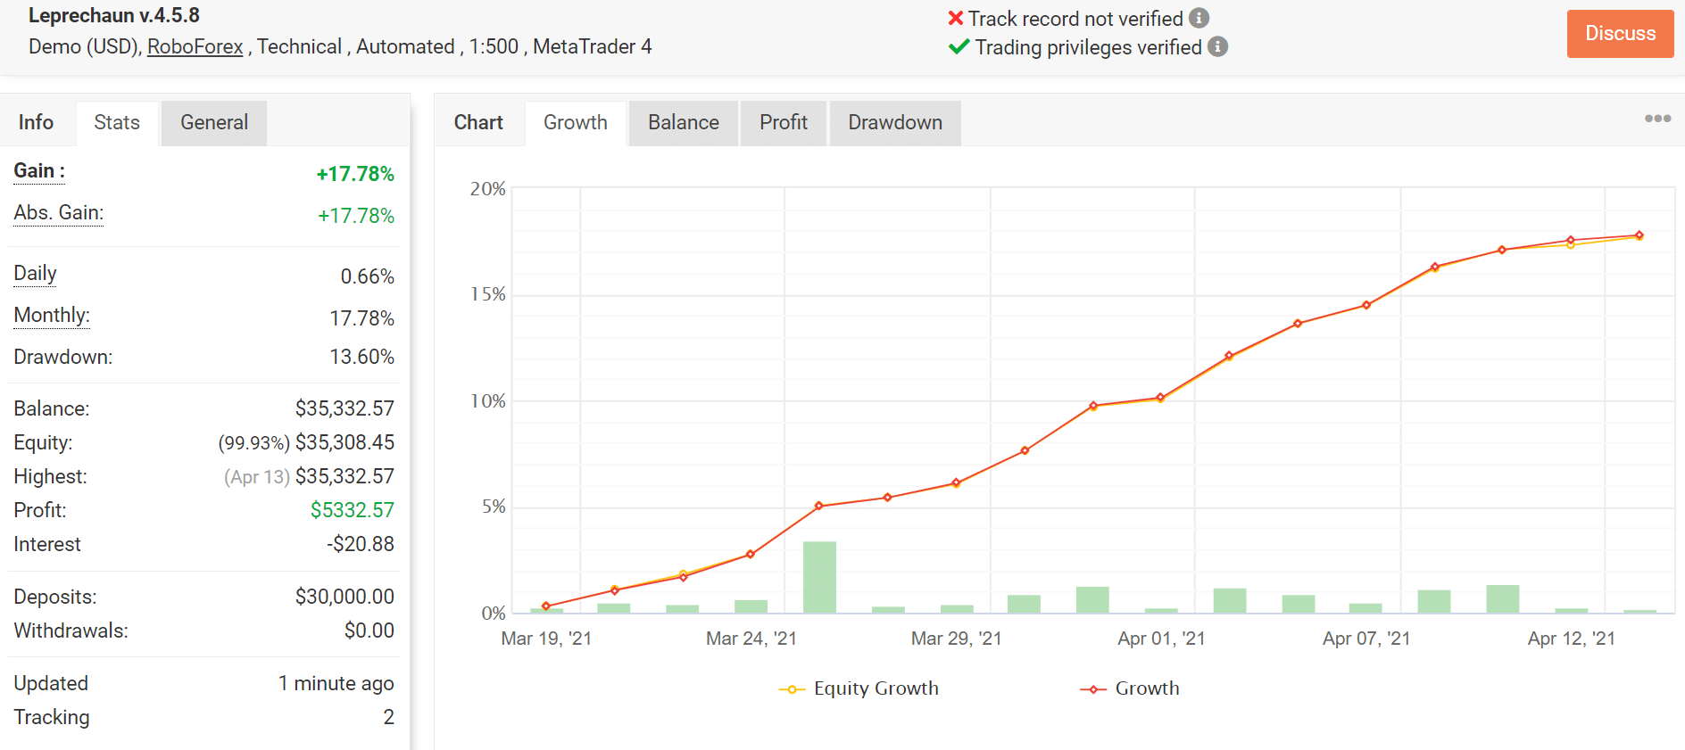Click the Chart panel heading

click(x=478, y=122)
